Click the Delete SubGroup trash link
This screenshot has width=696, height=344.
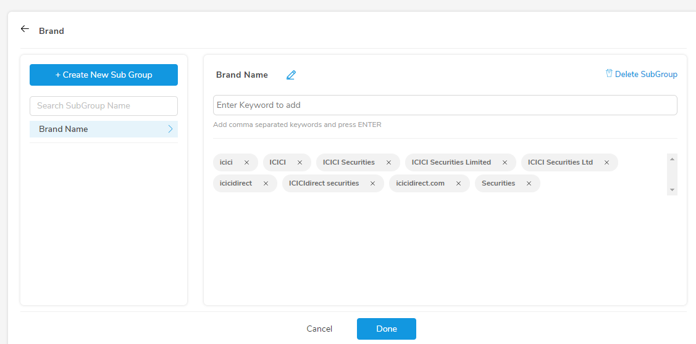pos(642,74)
